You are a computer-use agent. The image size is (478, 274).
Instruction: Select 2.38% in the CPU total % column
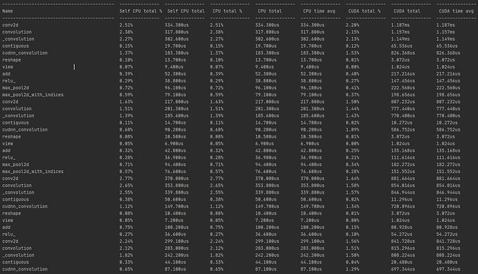pos(216,32)
